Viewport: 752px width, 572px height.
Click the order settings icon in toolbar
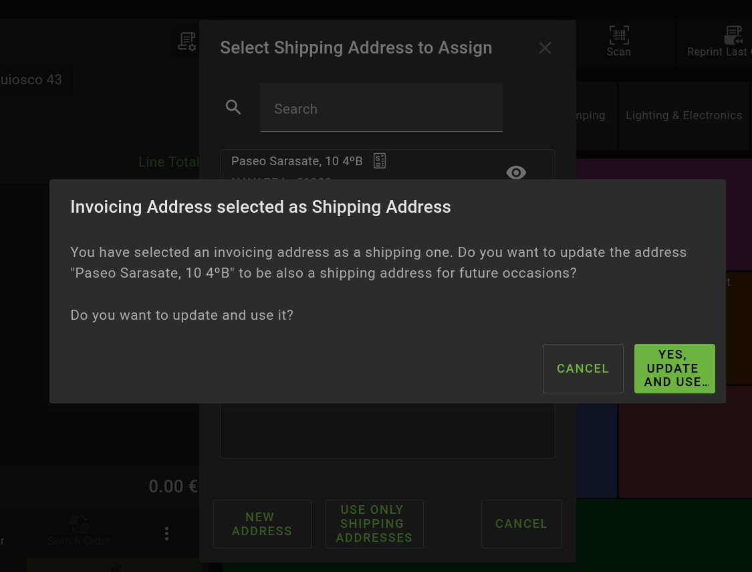click(x=186, y=42)
